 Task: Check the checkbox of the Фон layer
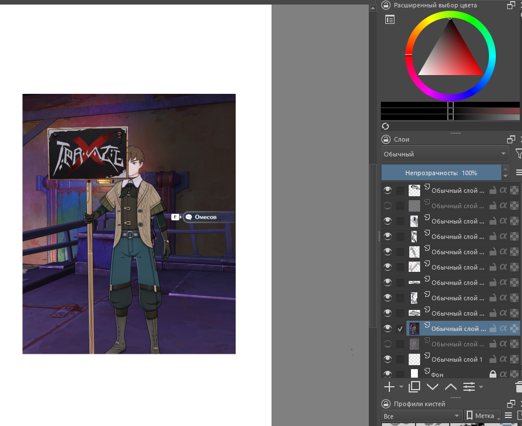400,374
